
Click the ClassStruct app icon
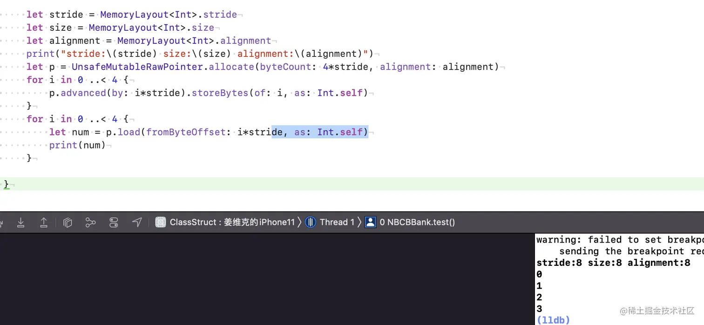[161, 222]
